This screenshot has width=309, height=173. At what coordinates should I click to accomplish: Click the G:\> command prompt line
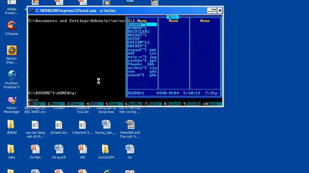(33, 100)
